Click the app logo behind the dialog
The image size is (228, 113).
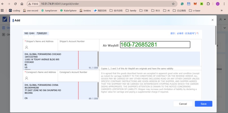pyautogui.click(x=5, y=19)
